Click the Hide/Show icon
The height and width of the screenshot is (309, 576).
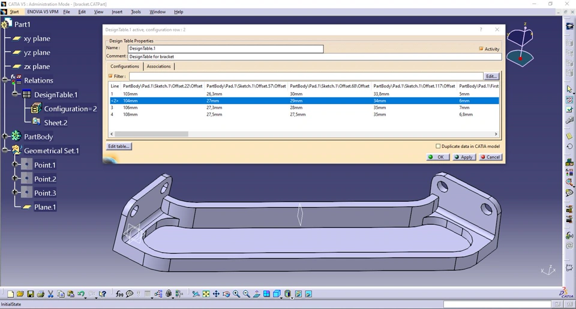coord(298,294)
